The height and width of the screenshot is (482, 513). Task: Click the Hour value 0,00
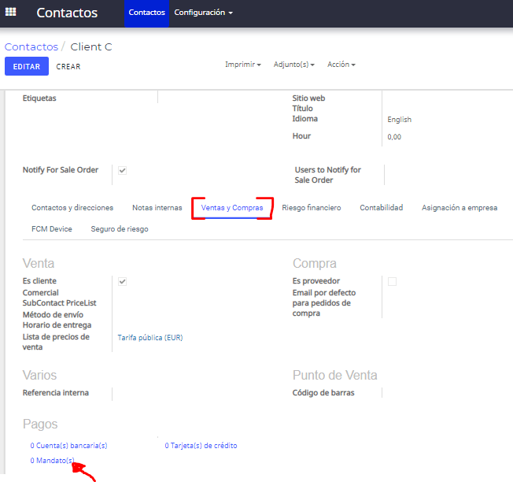click(394, 136)
